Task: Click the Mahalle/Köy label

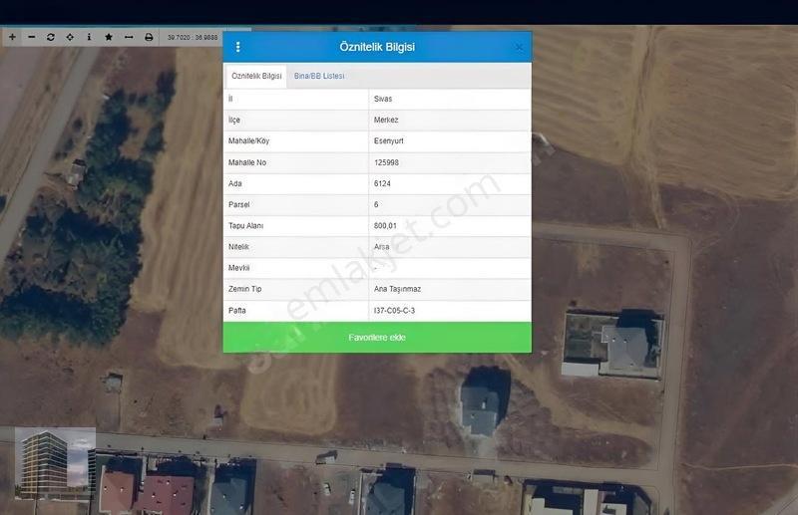Action: pos(248,140)
